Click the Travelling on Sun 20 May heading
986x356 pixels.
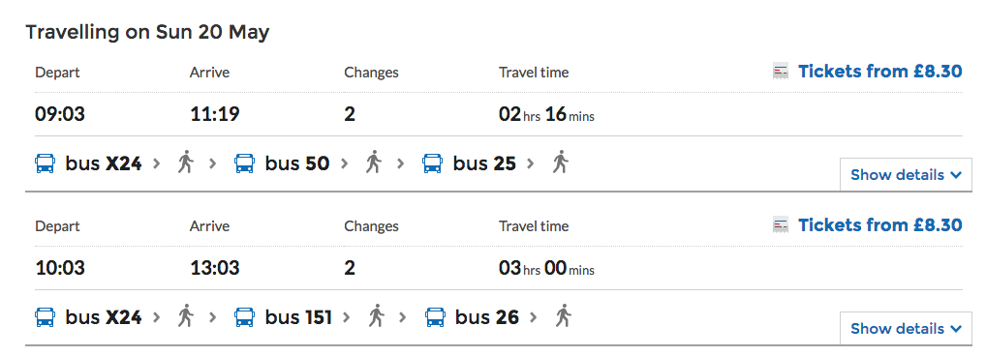(x=148, y=32)
